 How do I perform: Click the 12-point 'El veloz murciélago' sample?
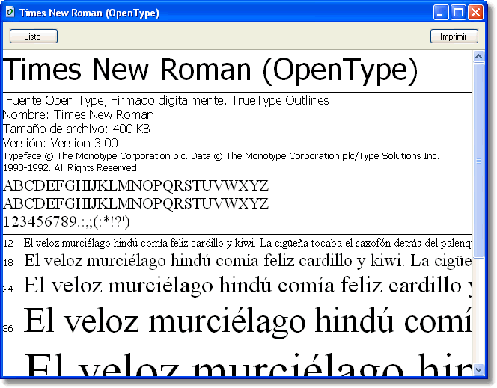[248, 243]
